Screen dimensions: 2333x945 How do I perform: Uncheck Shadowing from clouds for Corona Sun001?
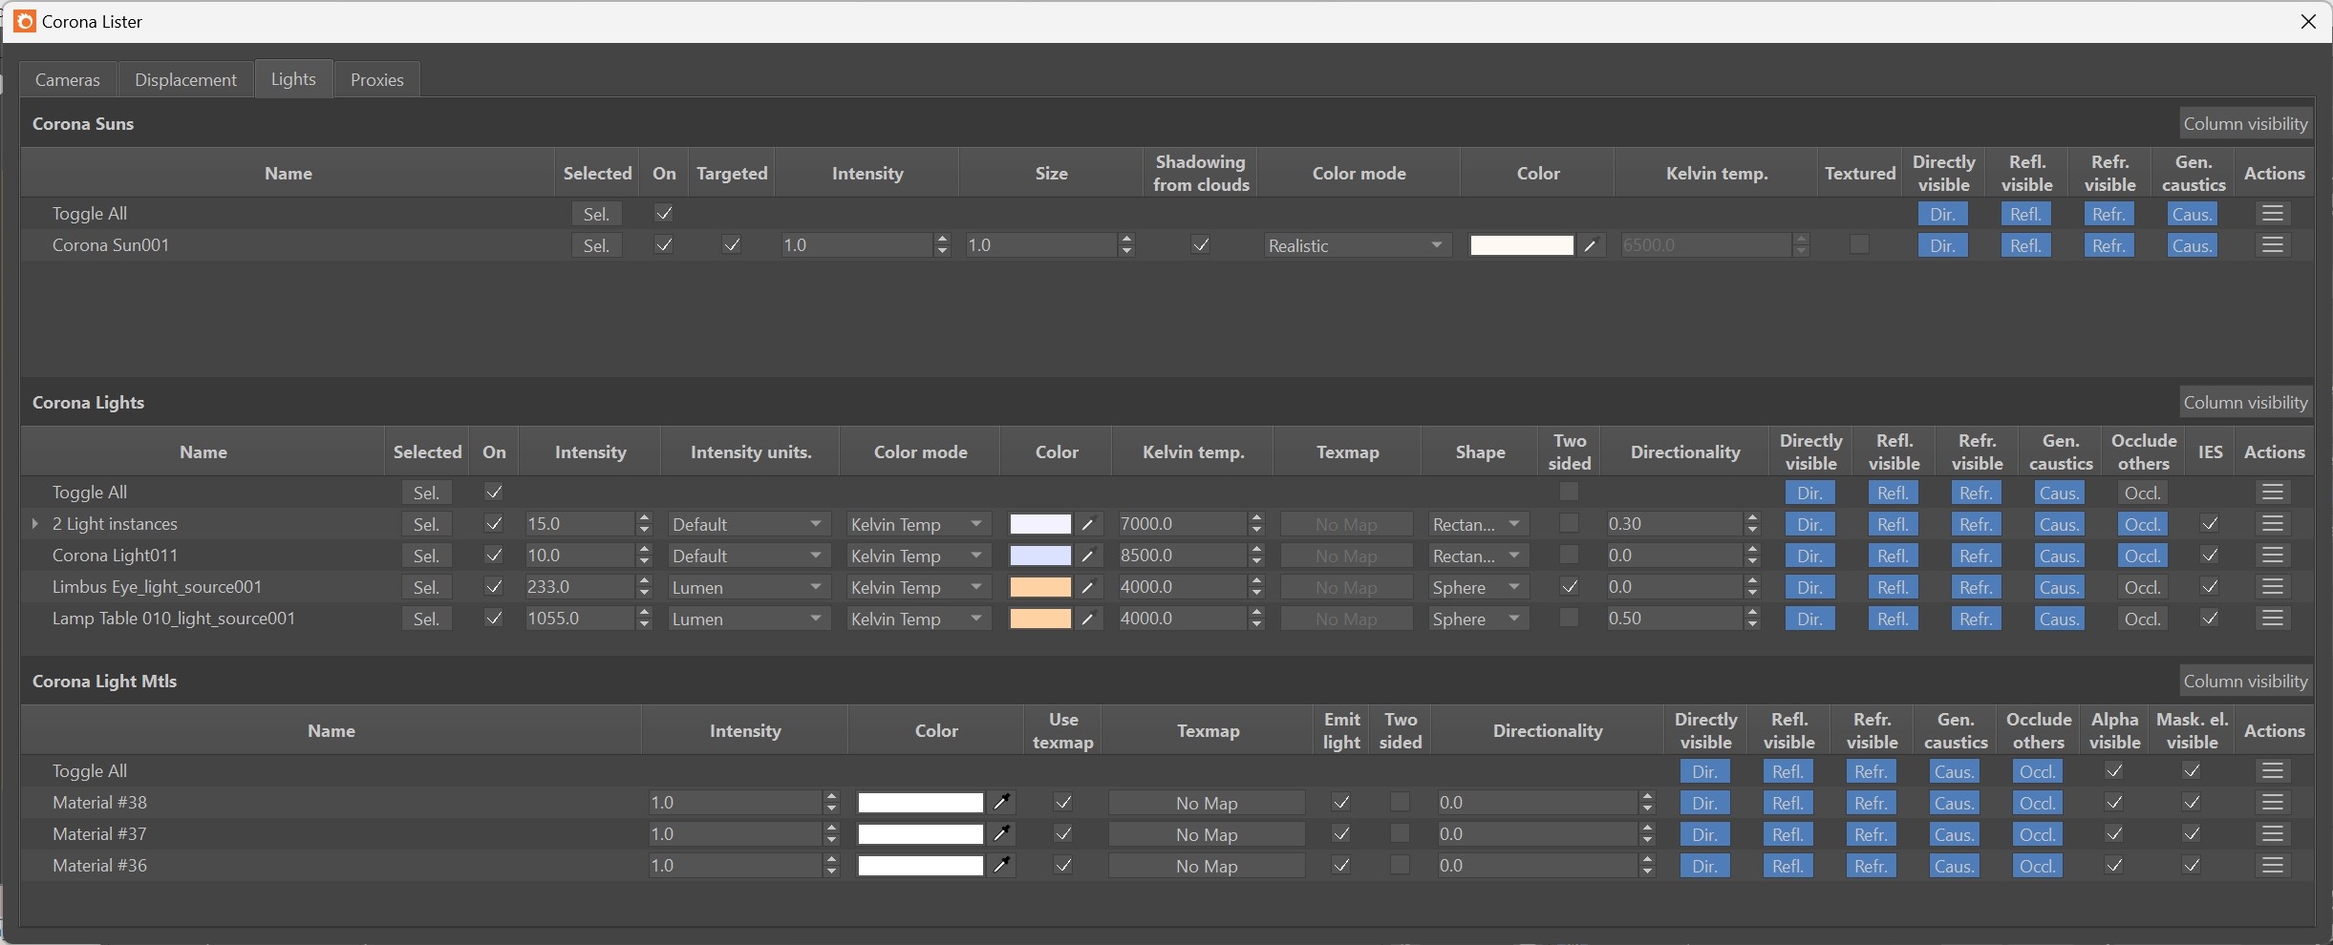tap(1201, 245)
